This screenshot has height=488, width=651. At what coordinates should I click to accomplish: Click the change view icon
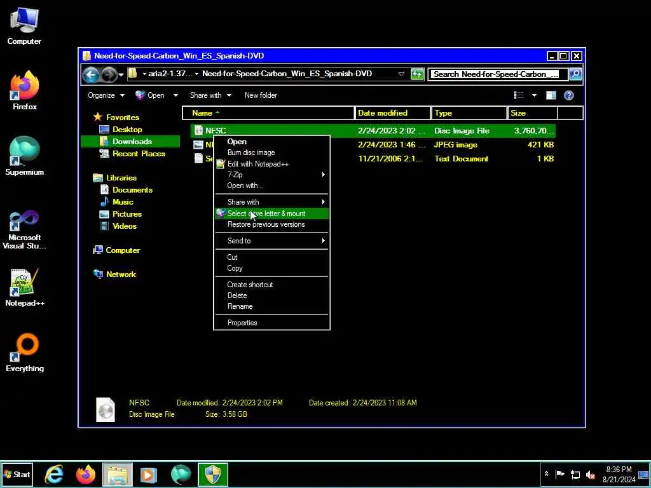point(519,95)
